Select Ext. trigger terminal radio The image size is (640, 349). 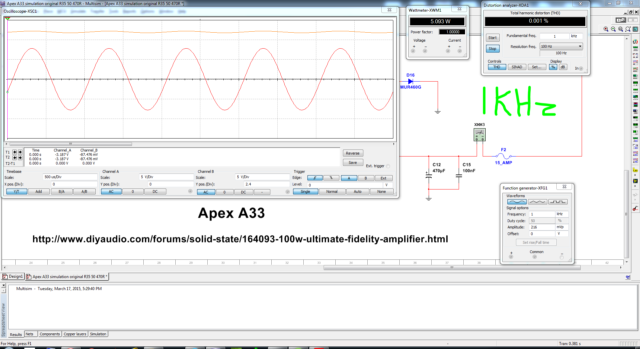(388, 166)
